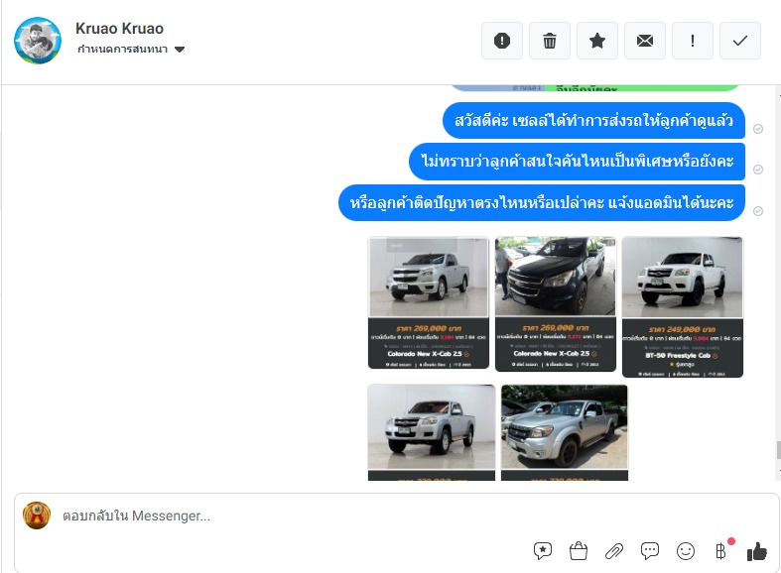Mark conversation unread with envelope icon

pyautogui.click(x=644, y=41)
